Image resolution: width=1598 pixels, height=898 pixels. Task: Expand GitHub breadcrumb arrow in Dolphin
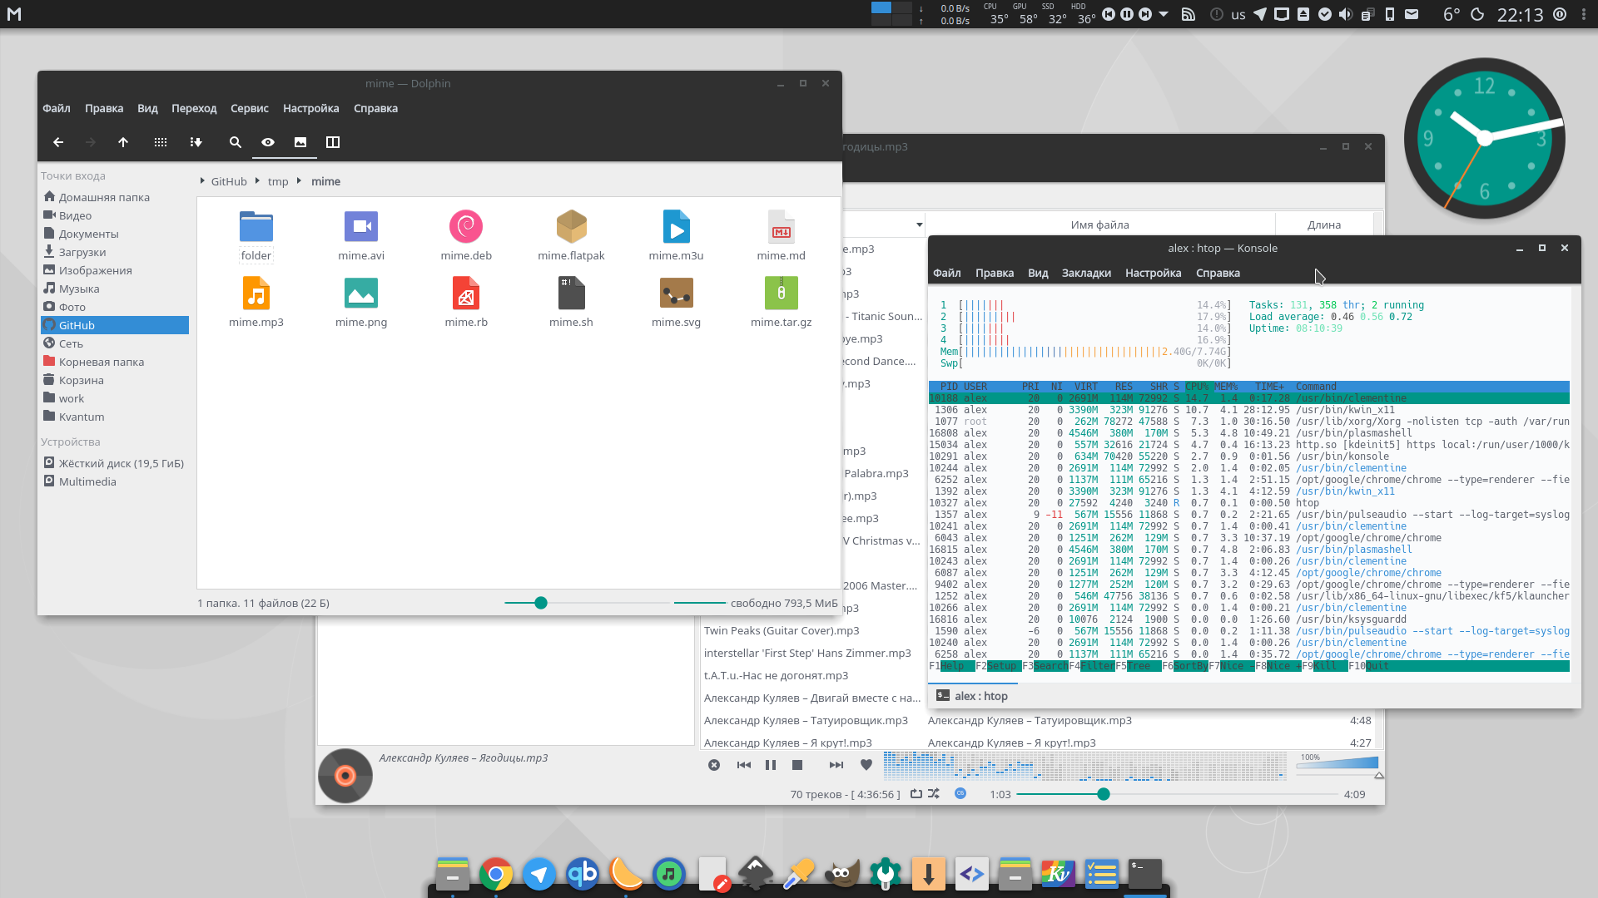(202, 181)
